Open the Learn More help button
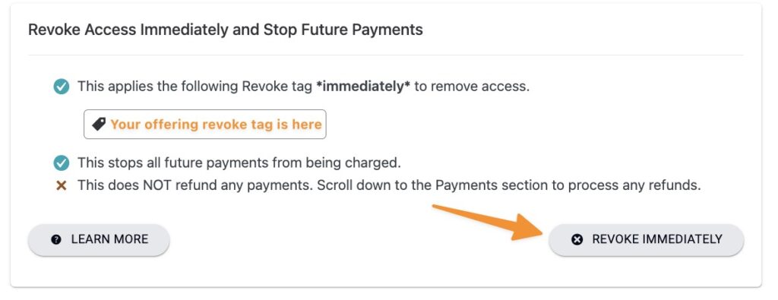 pos(99,240)
